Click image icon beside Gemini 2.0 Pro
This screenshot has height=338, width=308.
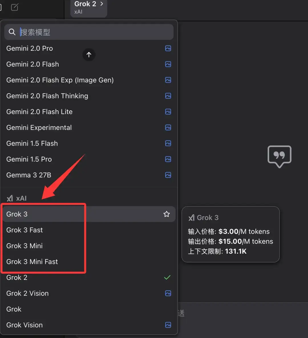pyautogui.click(x=168, y=48)
